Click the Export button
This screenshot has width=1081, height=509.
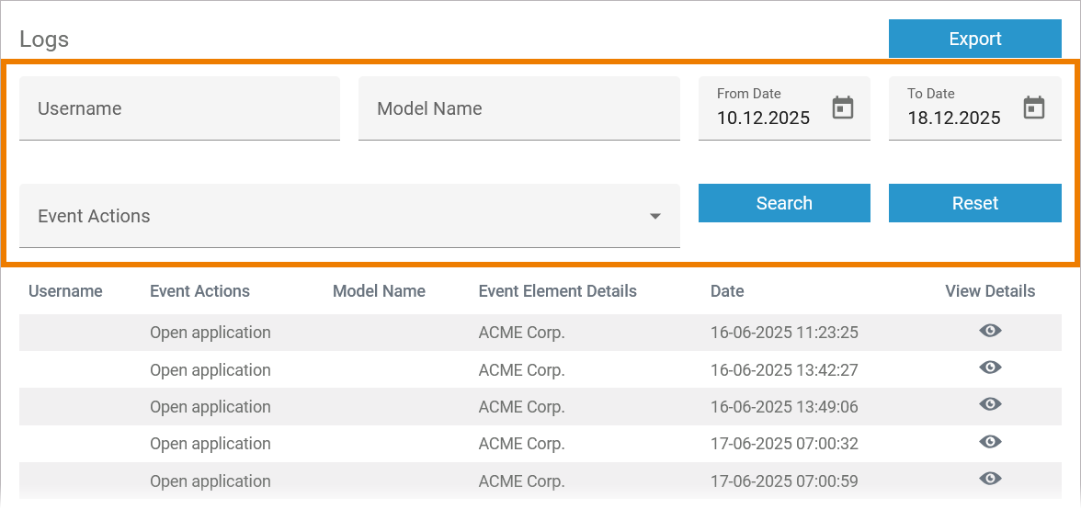coord(974,39)
